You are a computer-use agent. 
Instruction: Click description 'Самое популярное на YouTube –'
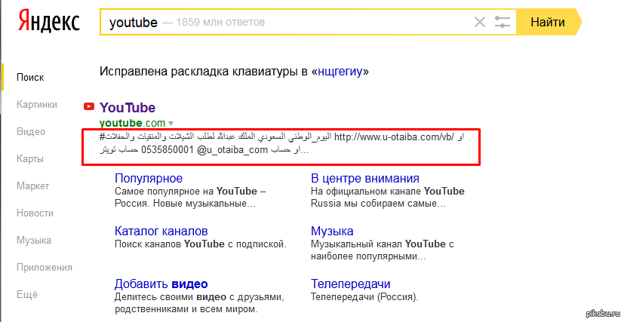click(x=190, y=192)
